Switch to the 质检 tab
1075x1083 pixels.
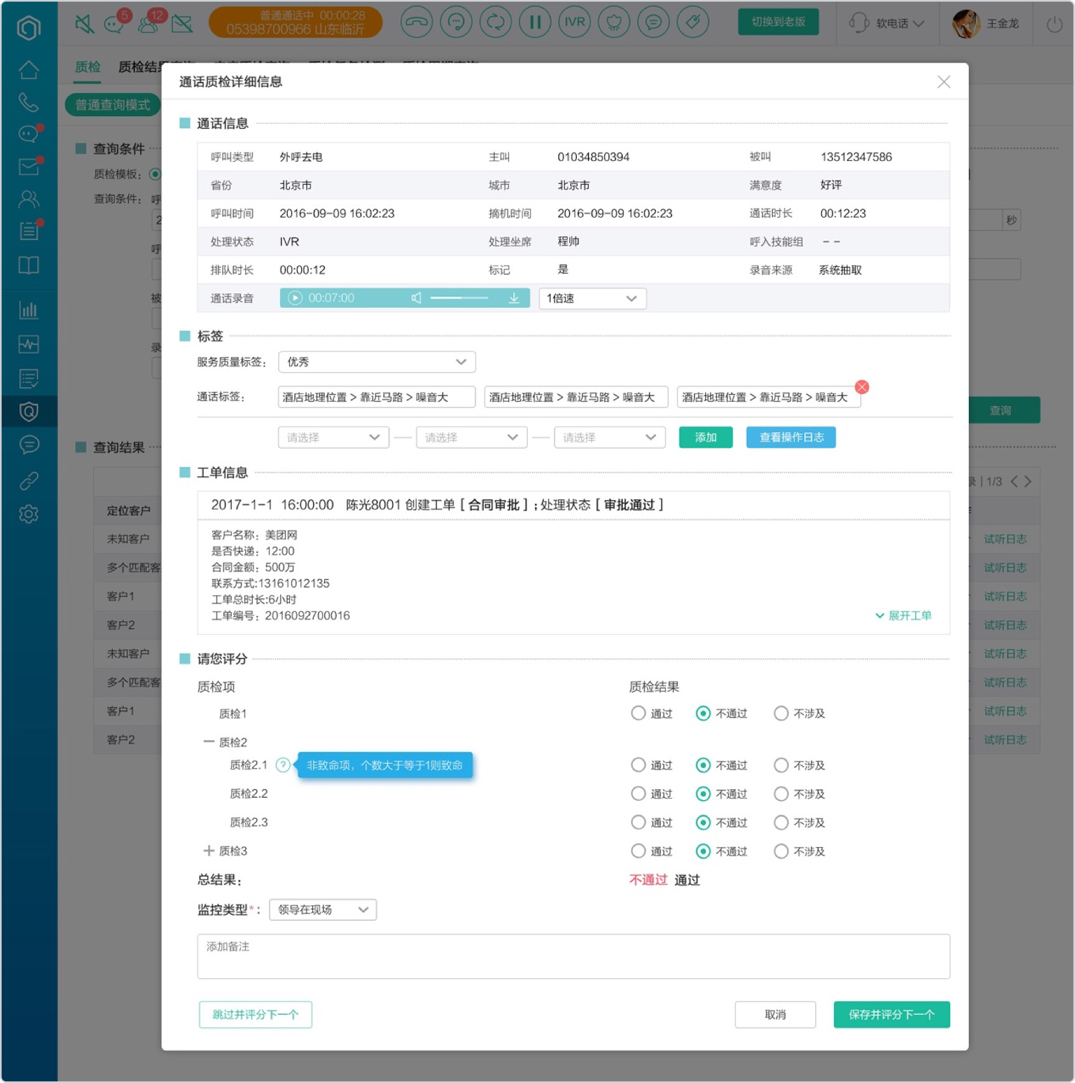pos(88,66)
